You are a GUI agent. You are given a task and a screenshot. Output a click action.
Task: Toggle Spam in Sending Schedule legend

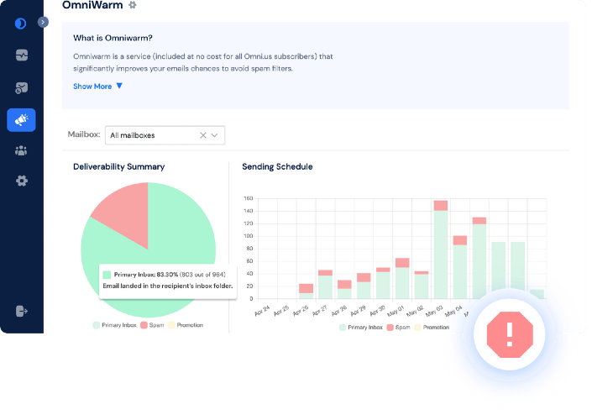(398, 328)
